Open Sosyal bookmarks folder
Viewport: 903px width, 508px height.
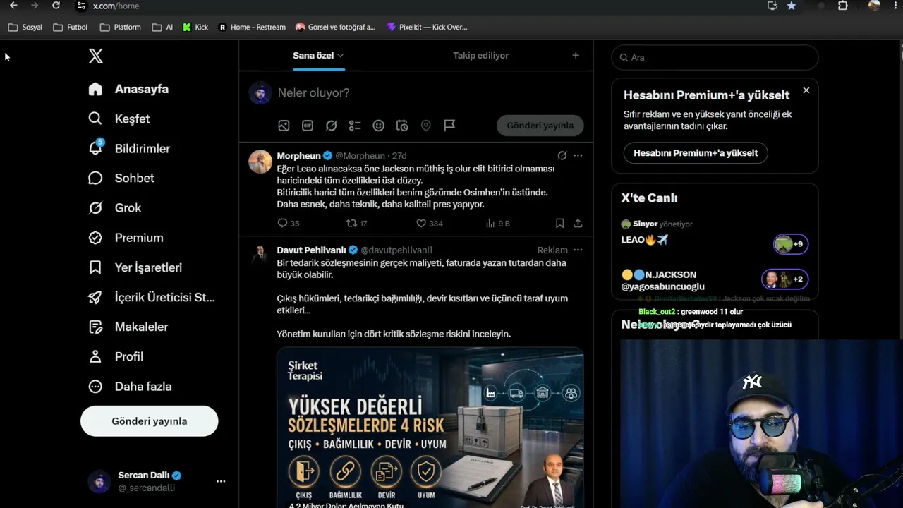click(25, 27)
